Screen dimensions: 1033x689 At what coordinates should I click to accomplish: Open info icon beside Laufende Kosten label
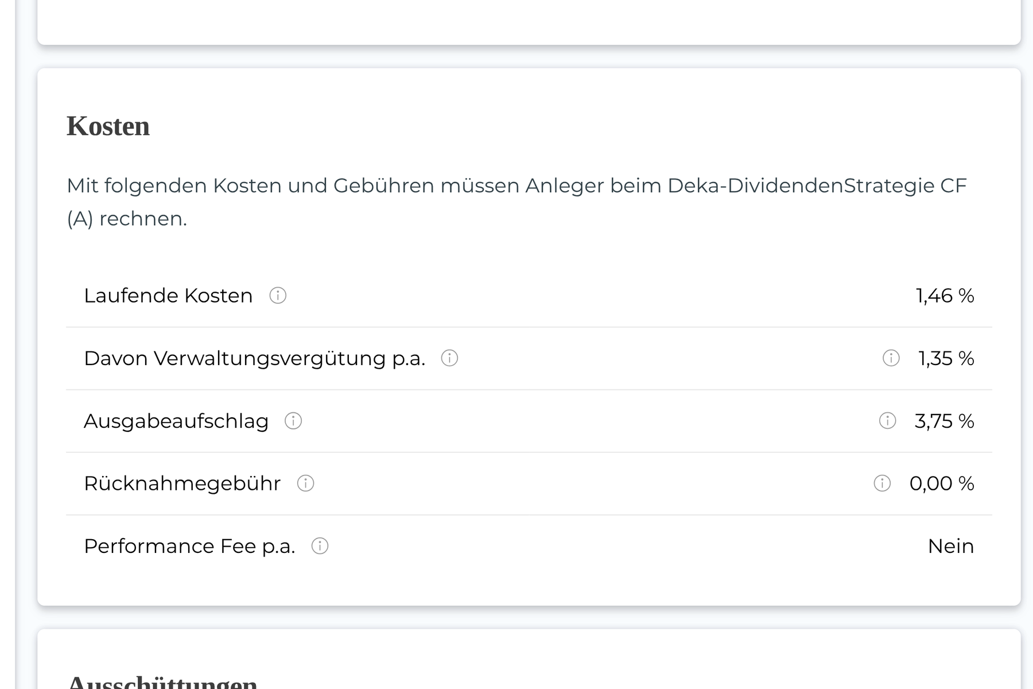coord(278,296)
